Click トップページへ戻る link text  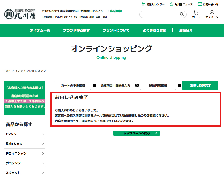tap(137, 133)
